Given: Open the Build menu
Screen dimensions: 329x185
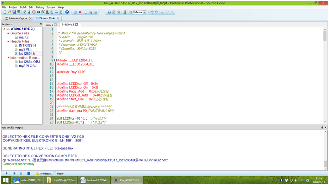Looking at the screenshot, I should point(23,7).
